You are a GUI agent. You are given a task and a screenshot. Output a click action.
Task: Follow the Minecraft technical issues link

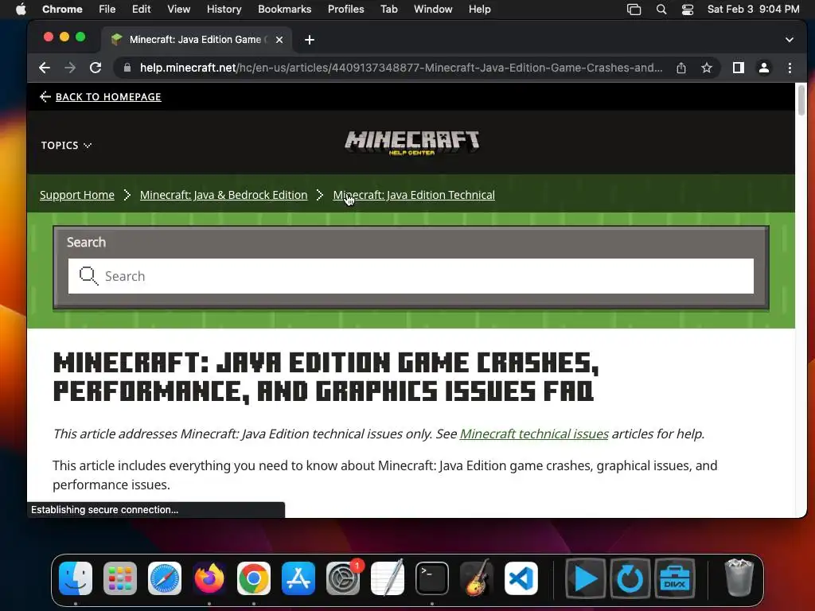[534, 434]
